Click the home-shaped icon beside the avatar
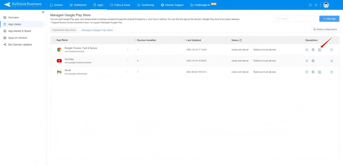Viewport: 343px width, 166px height. point(316,5)
